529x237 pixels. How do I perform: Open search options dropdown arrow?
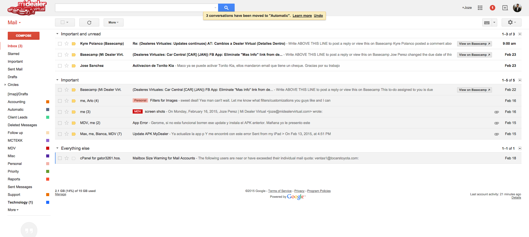tap(215, 8)
